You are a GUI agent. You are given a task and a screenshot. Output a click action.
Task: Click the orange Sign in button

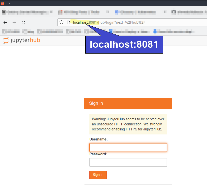pyautogui.click(x=98, y=175)
